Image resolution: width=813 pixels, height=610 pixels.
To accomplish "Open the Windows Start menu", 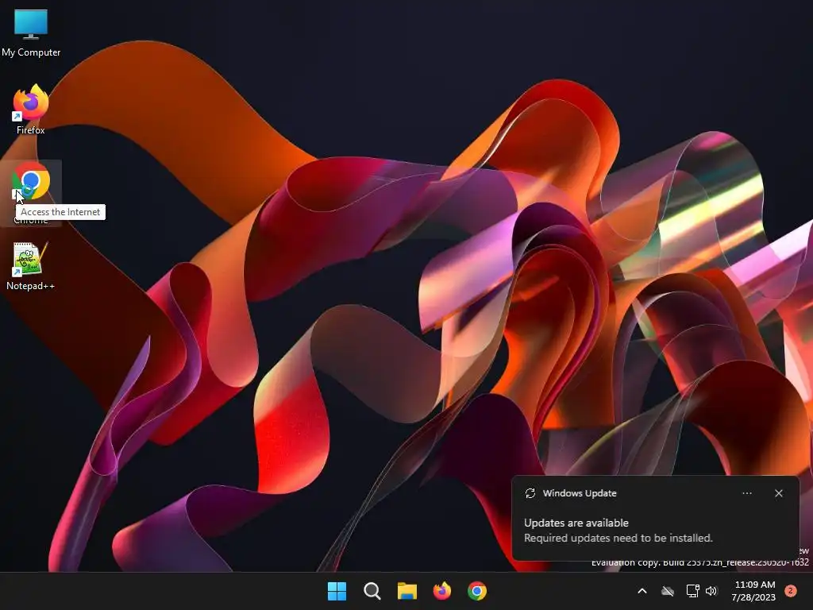I will (337, 591).
